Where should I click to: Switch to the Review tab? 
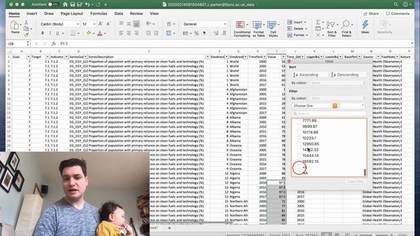coord(136,13)
